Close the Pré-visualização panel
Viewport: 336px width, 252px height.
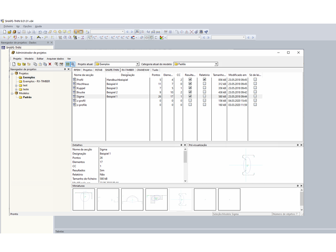(x=301, y=145)
